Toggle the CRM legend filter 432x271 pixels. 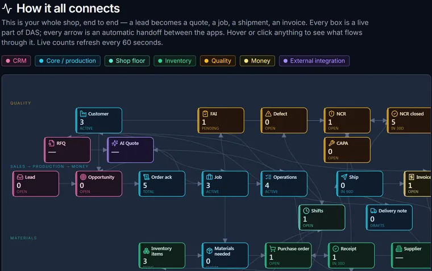tap(16, 61)
